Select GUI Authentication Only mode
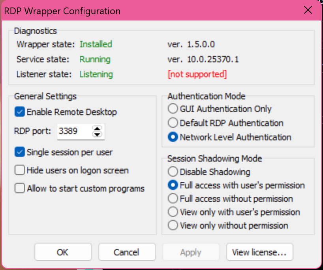This screenshot has width=323, height=270. 172,108
